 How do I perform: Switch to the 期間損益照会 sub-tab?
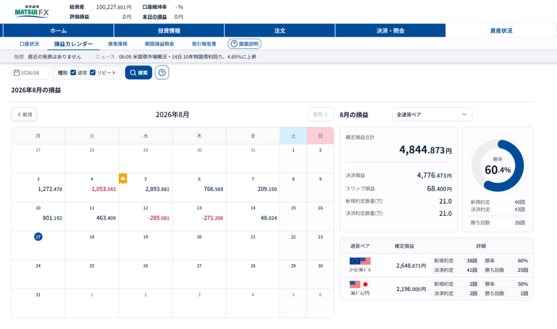click(159, 44)
